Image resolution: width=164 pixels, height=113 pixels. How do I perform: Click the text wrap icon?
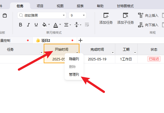click(x=87, y=25)
